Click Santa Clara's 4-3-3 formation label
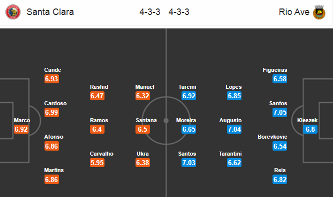 coord(149,12)
